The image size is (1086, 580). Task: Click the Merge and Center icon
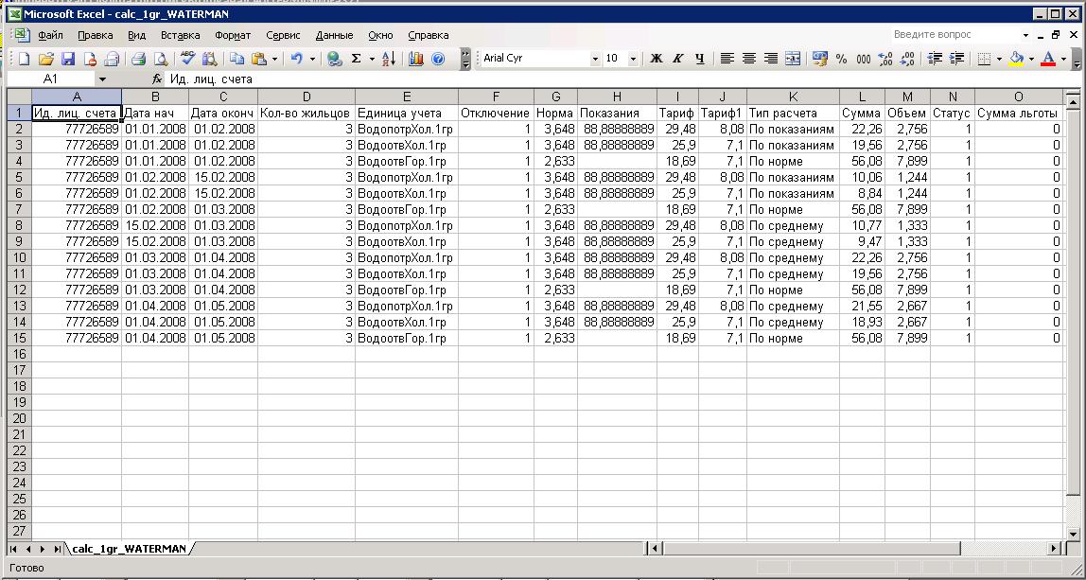pyautogui.click(x=793, y=59)
